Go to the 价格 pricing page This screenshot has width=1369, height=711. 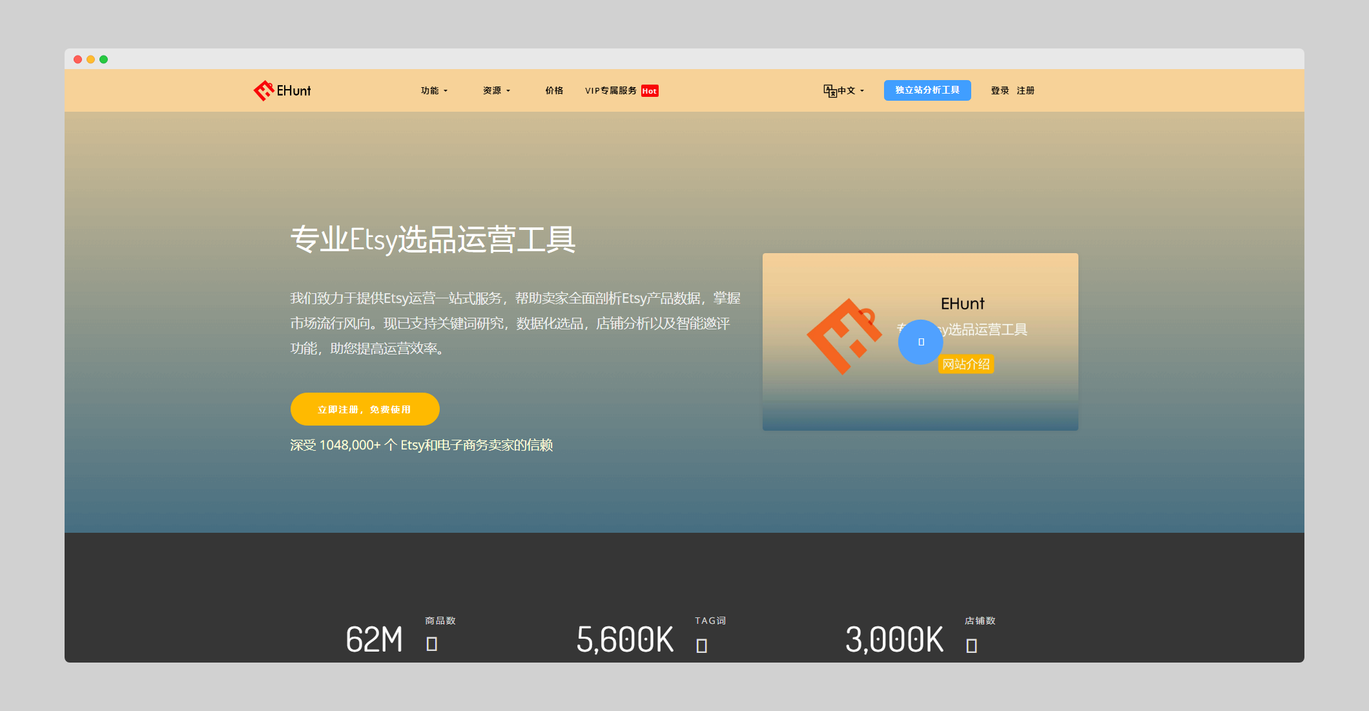tap(554, 90)
